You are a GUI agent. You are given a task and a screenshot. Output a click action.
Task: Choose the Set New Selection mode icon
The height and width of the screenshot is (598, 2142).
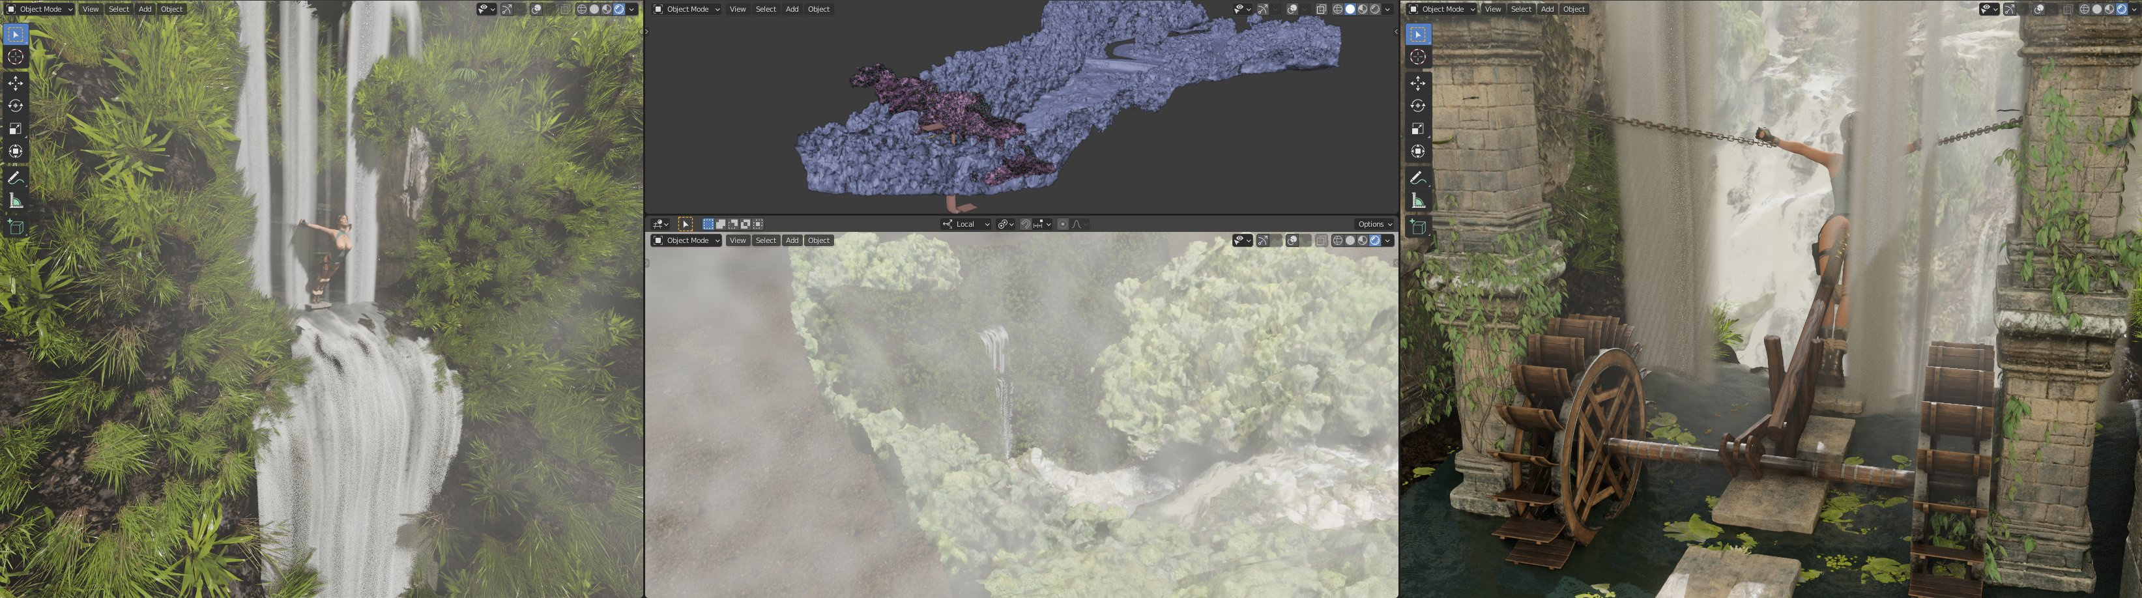[708, 223]
